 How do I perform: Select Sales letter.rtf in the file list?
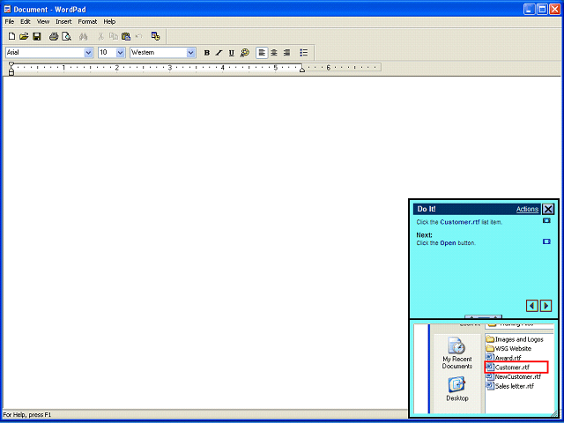point(510,386)
